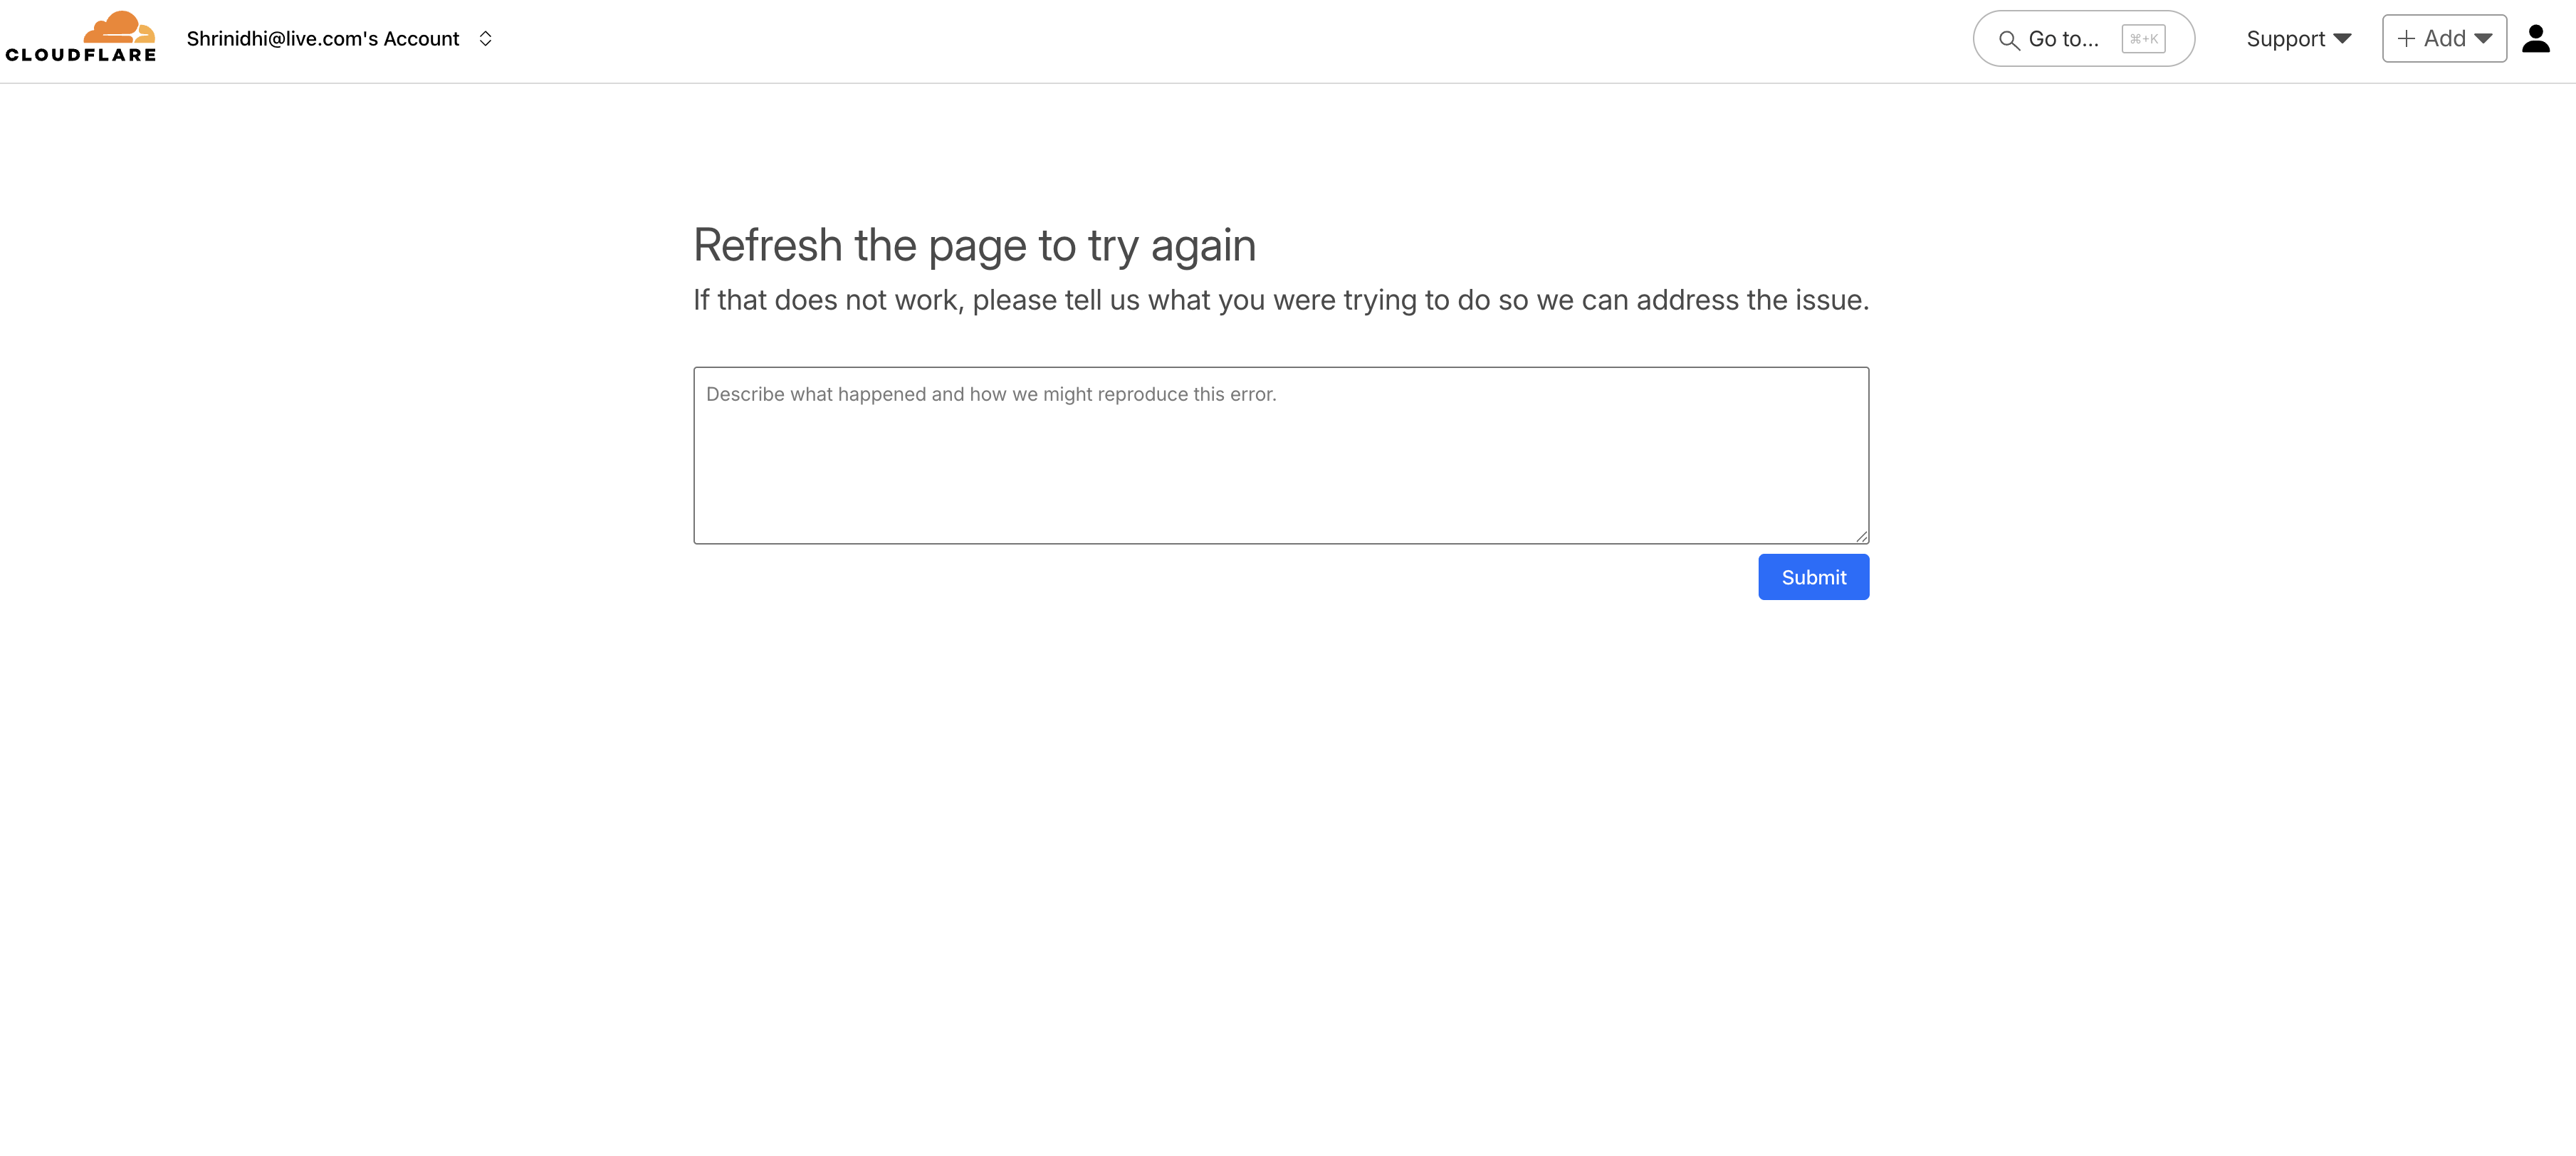Click into the error description text area
The width and height of the screenshot is (2576, 1156).
tap(1280, 470)
